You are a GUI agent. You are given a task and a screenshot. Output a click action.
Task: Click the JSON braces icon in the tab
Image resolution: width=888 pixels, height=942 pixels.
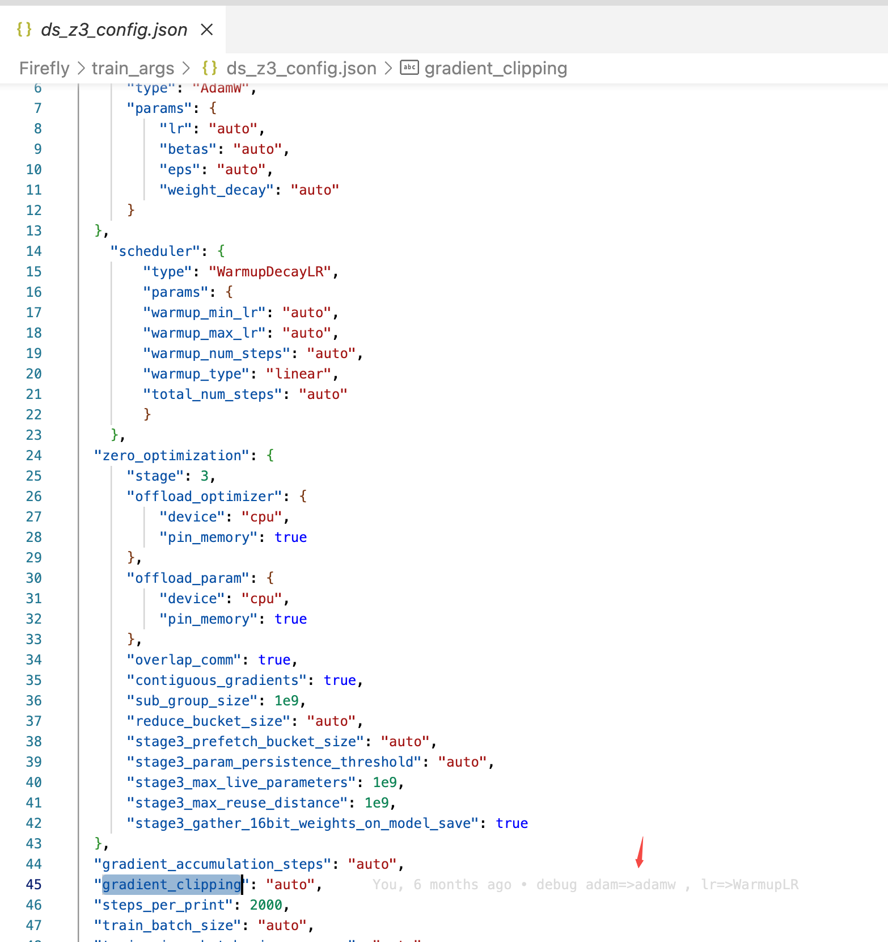tap(24, 30)
